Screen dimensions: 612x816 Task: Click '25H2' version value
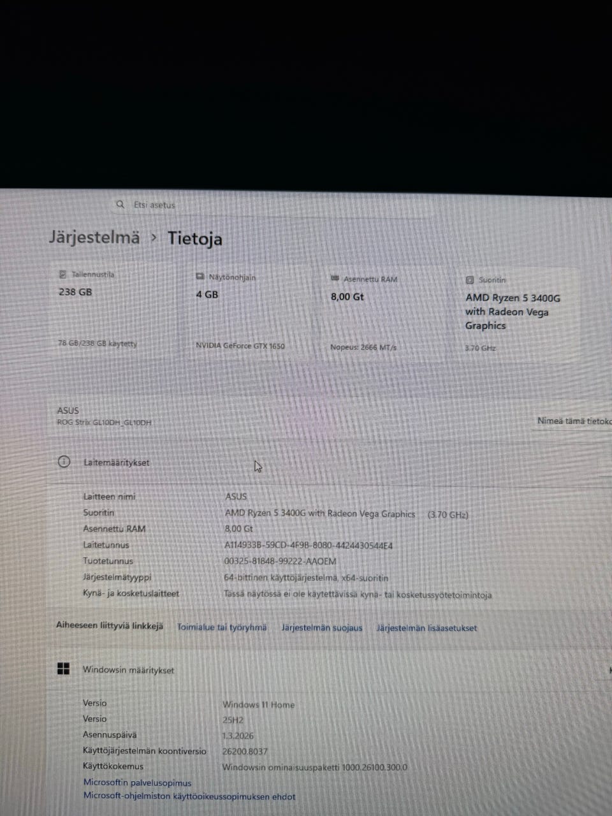coord(233,720)
